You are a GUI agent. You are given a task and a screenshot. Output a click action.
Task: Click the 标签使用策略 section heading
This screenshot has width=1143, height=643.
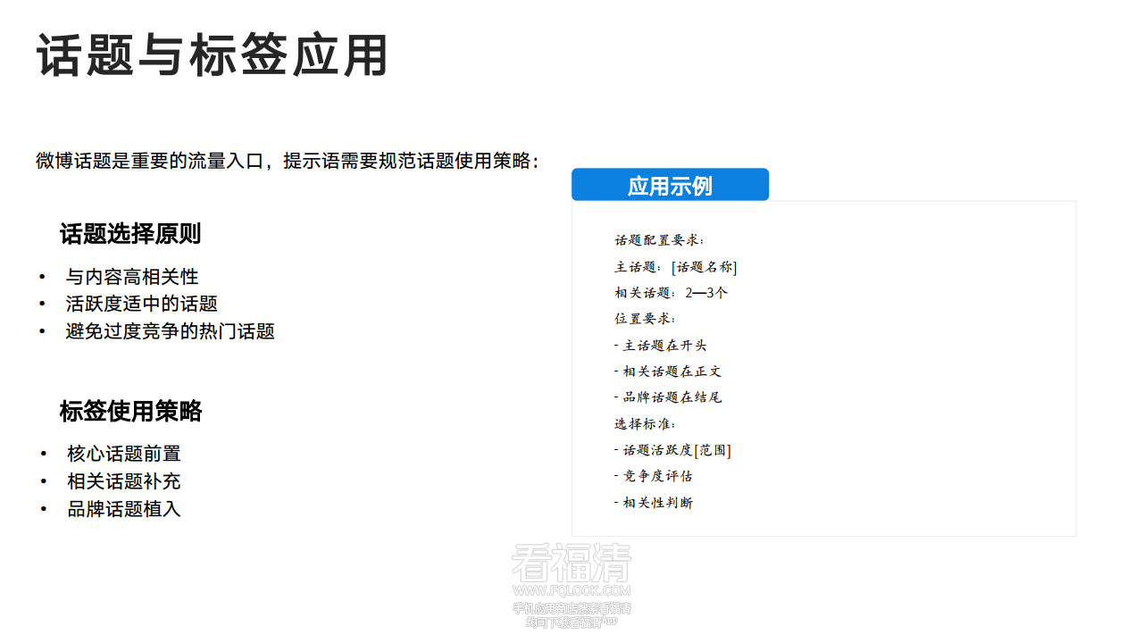click(129, 412)
